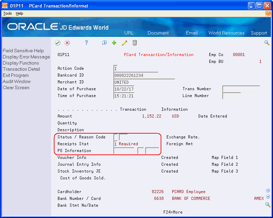Open the Email header link
The width and height of the screenshot is (273, 218).
point(192,33)
